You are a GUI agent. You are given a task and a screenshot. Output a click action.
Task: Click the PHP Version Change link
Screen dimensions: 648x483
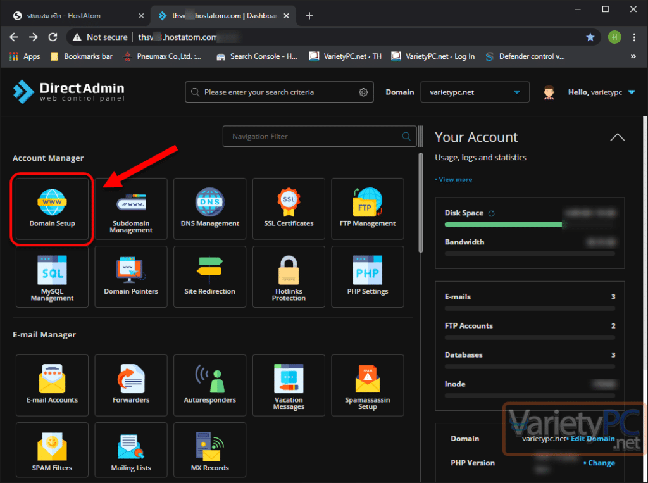600,463
